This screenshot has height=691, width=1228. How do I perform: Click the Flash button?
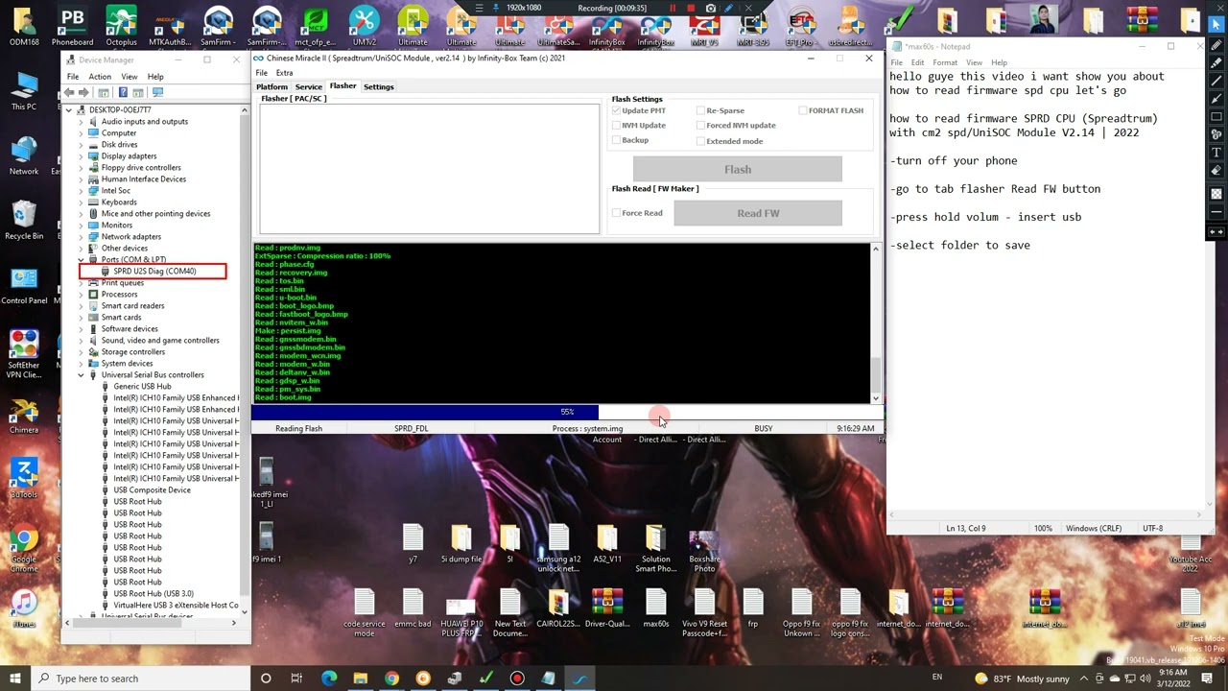click(738, 169)
